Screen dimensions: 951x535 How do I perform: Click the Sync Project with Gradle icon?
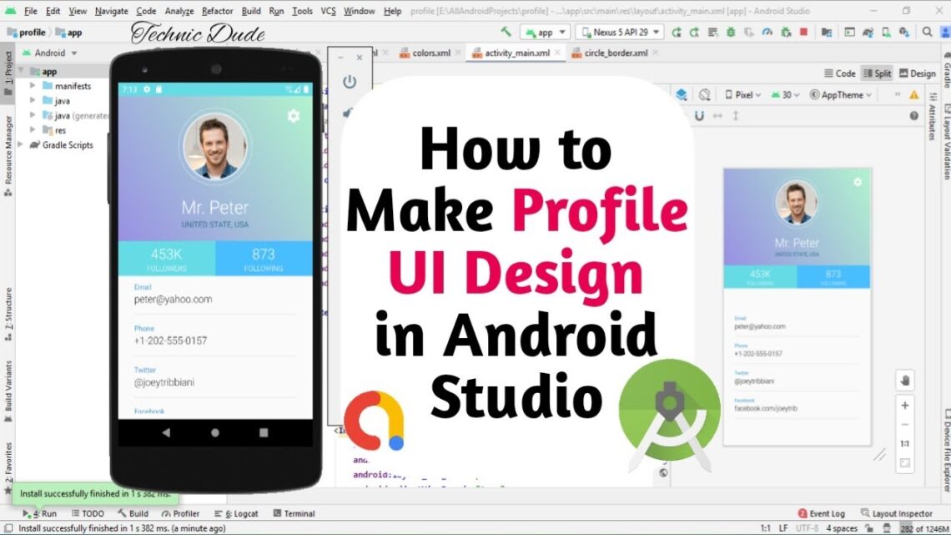click(x=868, y=33)
